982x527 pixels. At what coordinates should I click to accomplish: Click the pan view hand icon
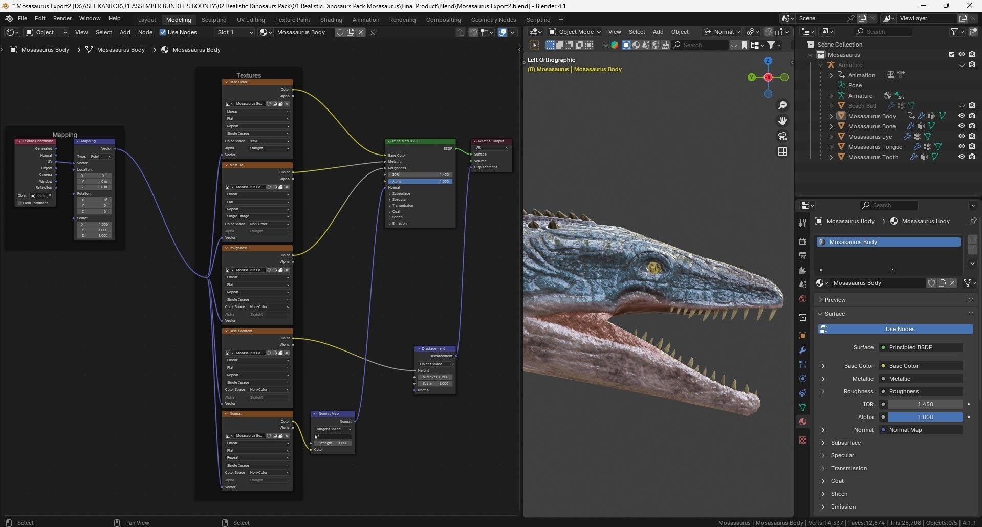coord(782,121)
